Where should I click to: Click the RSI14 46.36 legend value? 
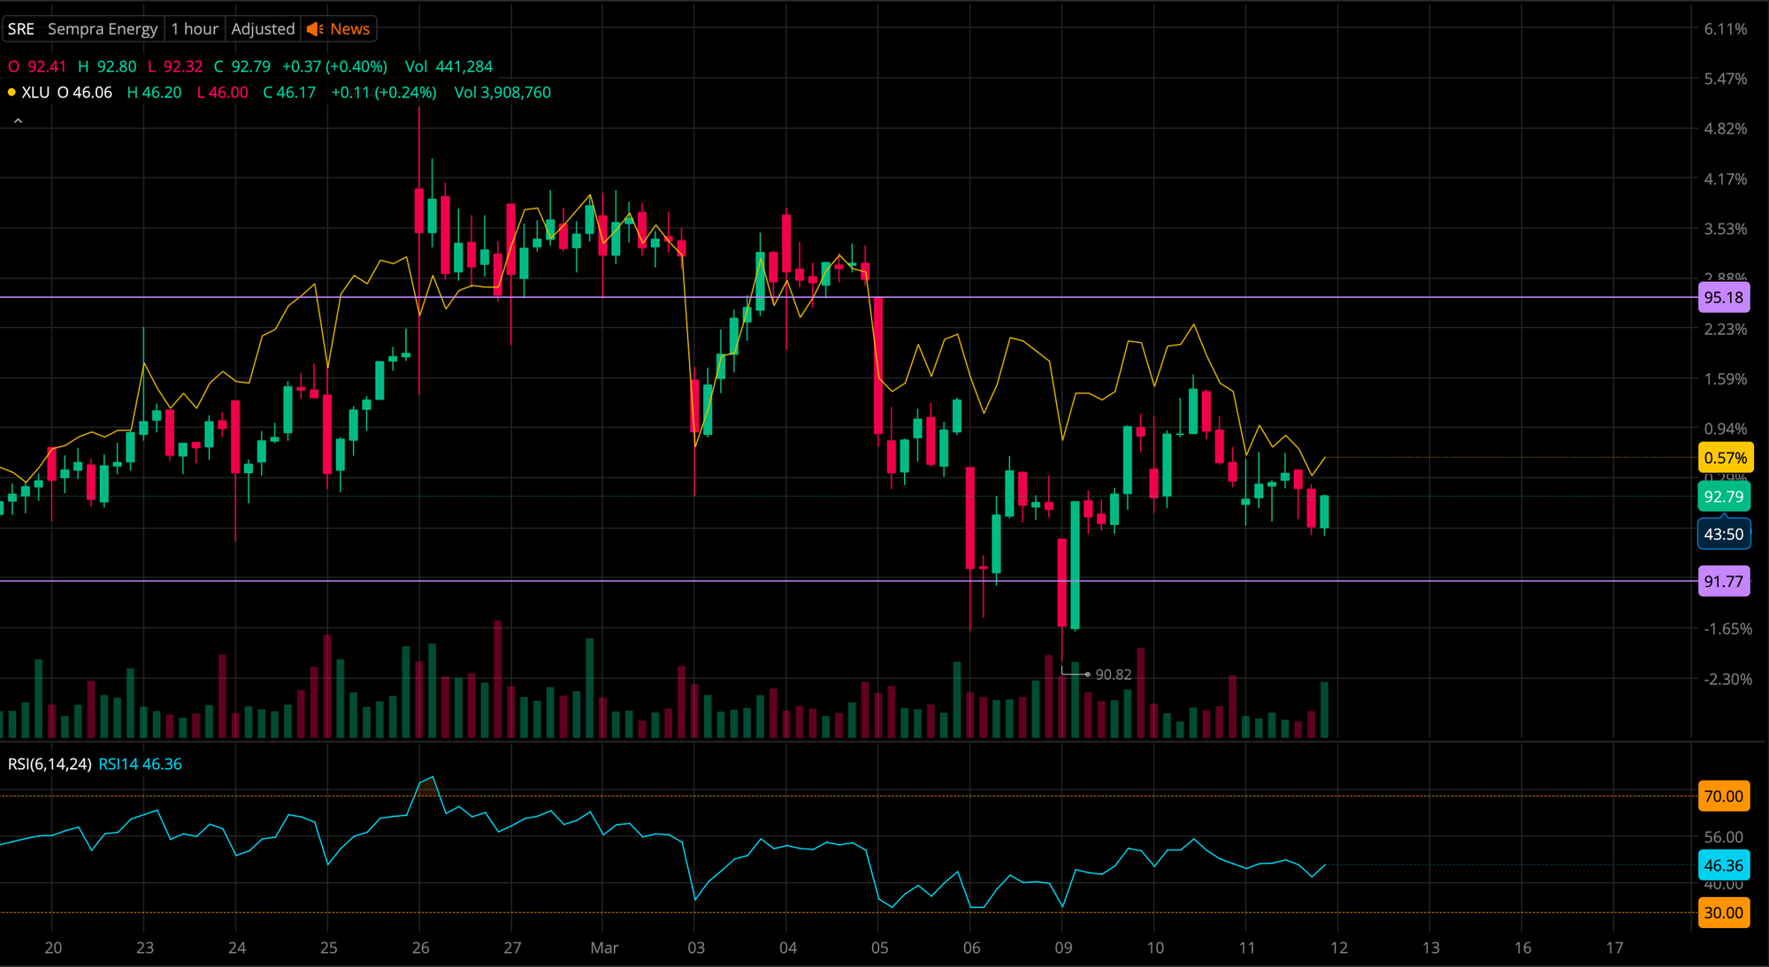coord(140,764)
